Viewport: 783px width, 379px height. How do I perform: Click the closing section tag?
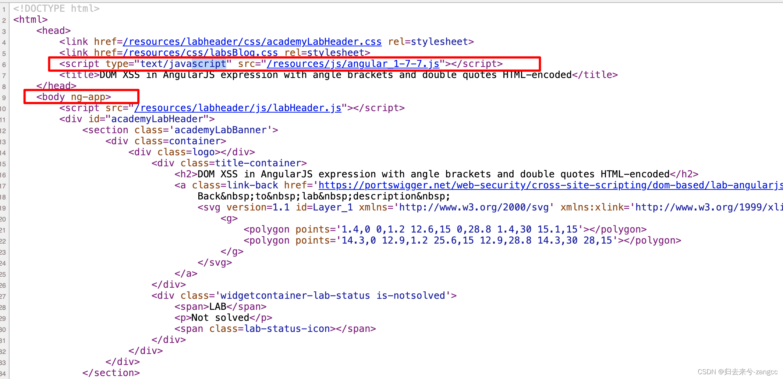[111, 373]
